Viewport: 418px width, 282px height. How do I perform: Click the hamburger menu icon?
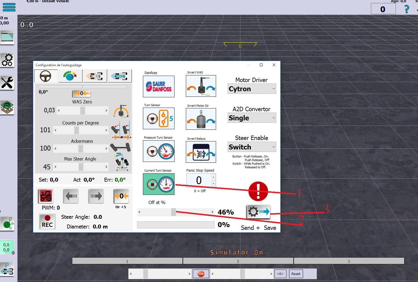pyautogui.click(x=9, y=7)
